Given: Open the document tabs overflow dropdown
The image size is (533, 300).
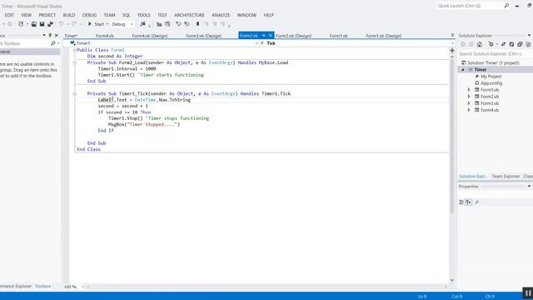Looking at the screenshot, I should pos(452,35).
